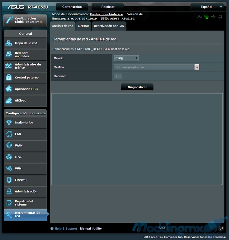
Task: Click the USB application puzzle icon
Action: (9, 89)
